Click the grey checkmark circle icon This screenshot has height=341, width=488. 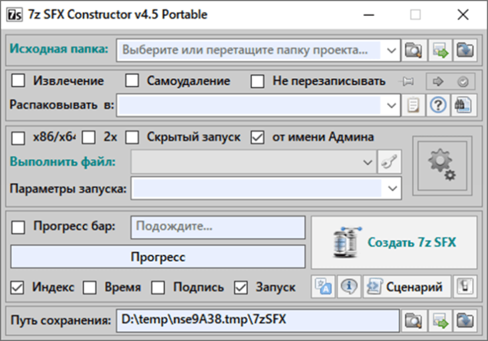tap(463, 82)
